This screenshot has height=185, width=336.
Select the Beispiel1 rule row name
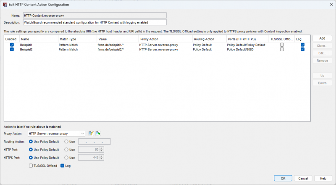pos(26,45)
